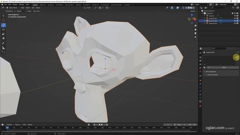Open the Object properties tab (orange square)
The width and height of the screenshot is (240, 135).
(x=200, y=80)
